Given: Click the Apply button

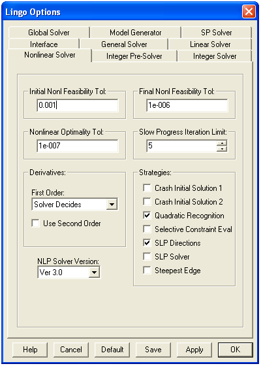Looking at the screenshot, I should pos(194,350).
